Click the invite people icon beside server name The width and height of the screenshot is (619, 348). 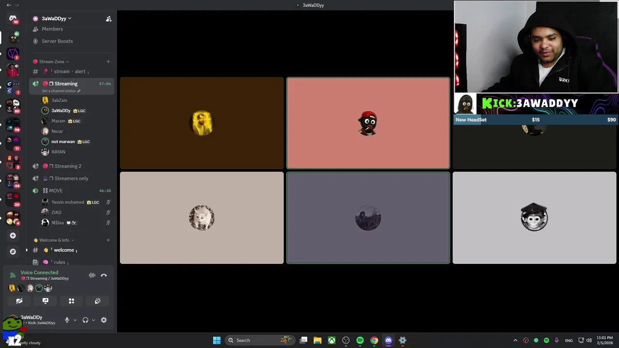click(109, 18)
